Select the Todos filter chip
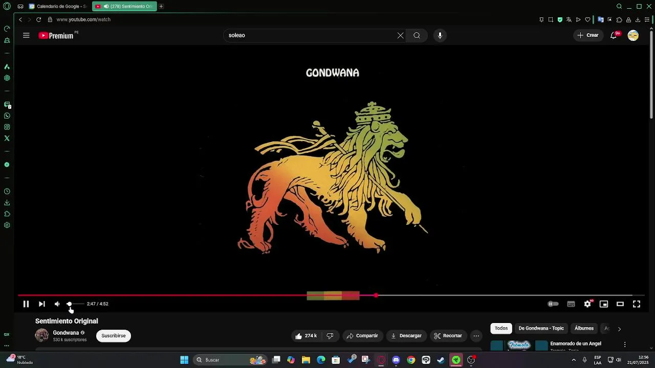This screenshot has height=368, width=655. [501, 328]
